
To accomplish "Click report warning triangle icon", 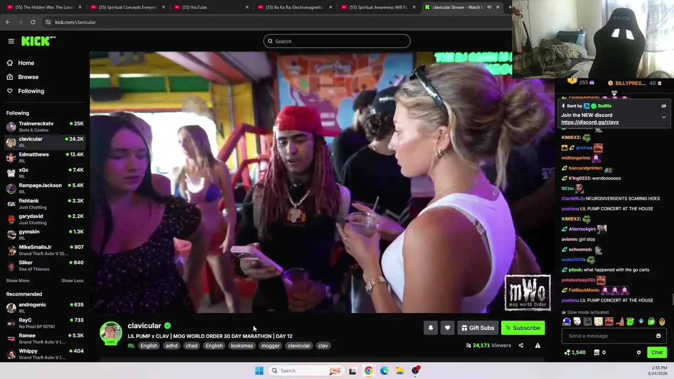I will 538,345.
